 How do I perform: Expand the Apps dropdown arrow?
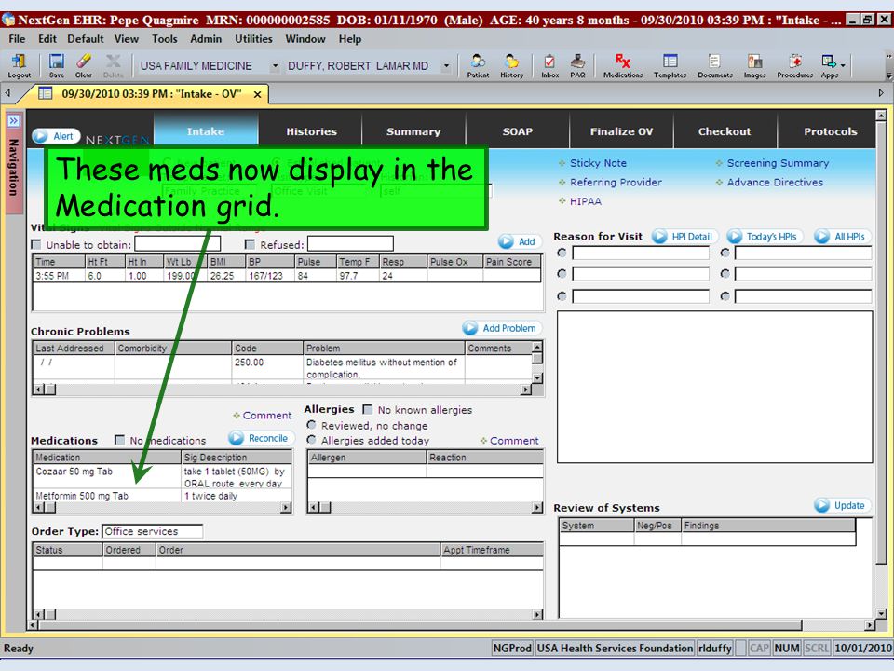tap(843, 65)
